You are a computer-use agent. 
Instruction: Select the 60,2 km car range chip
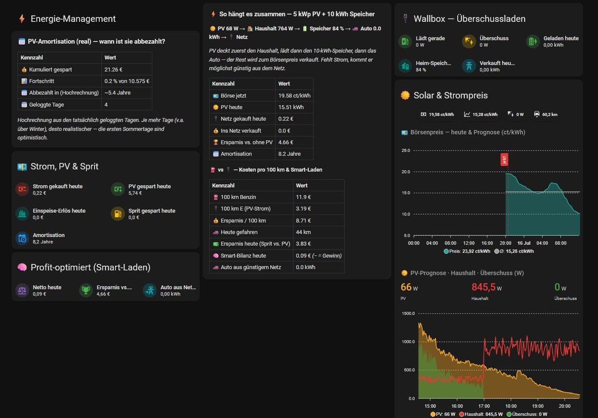coord(545,114)
